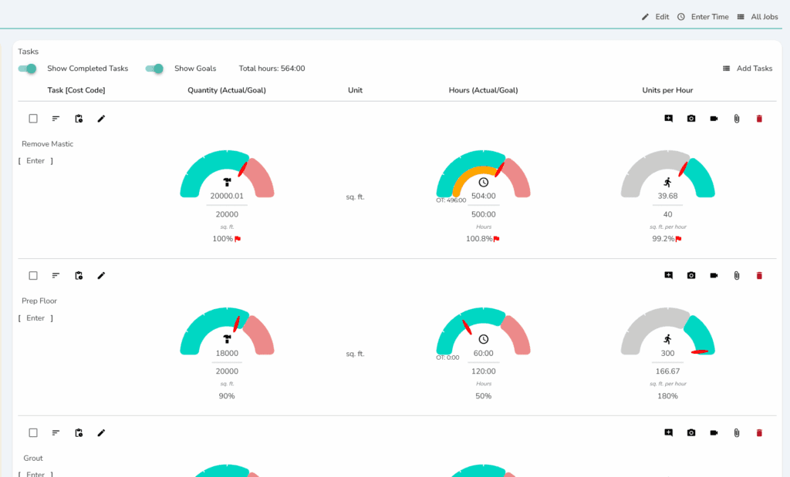Screen dimensions: 790x477
Task: Click the clipboard icon in Prep Floor row
Action: pyautogui.click(x=79, y=276)
